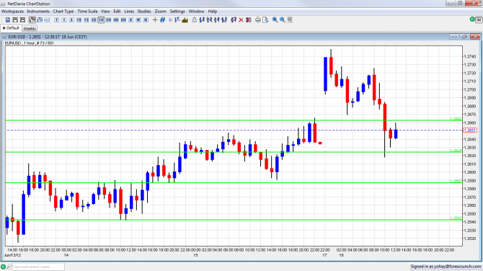Click the instrument name input field
This screenshot has width=483, height=271.
[x=38, y=267]
